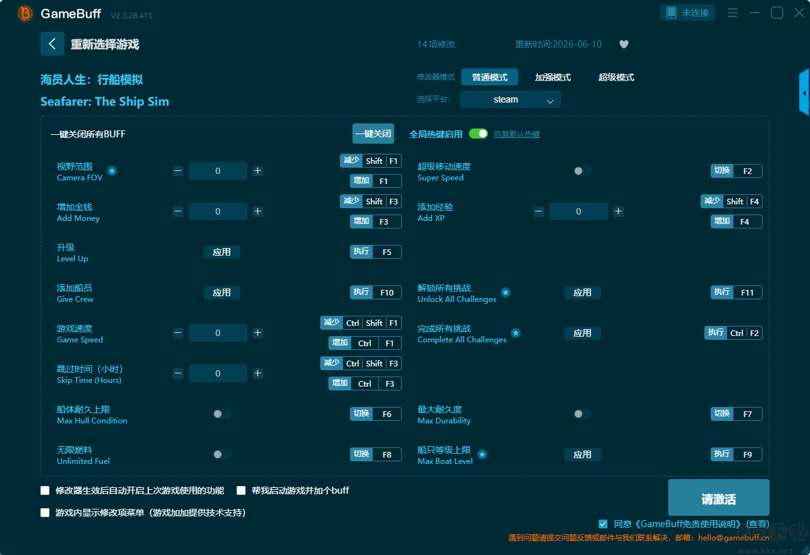This screenshot has height=555, width=810.
Task: Click the Camera FOV value field
Action: 218,171
